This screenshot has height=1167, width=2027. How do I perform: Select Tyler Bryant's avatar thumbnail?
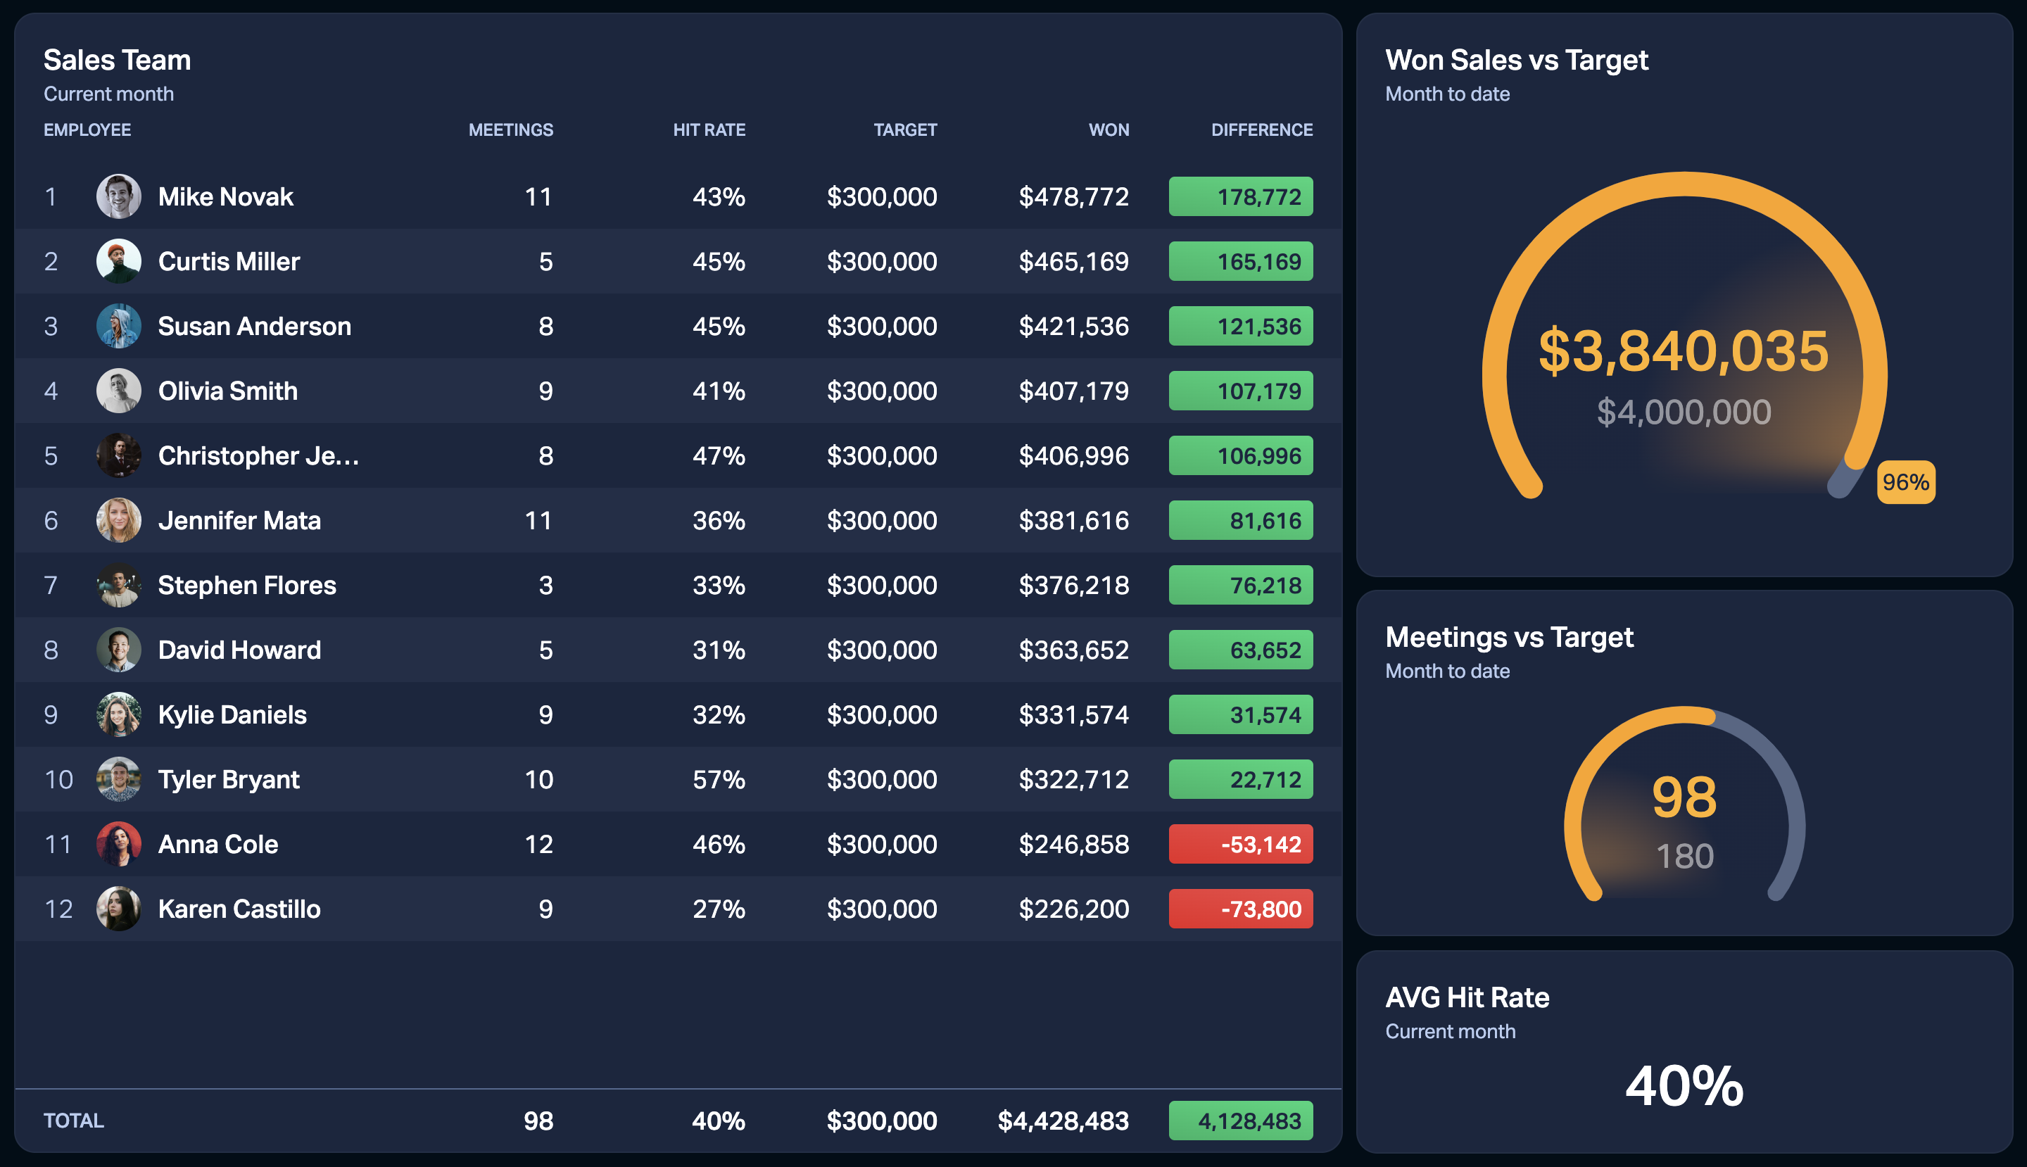(x=119, y=779)
